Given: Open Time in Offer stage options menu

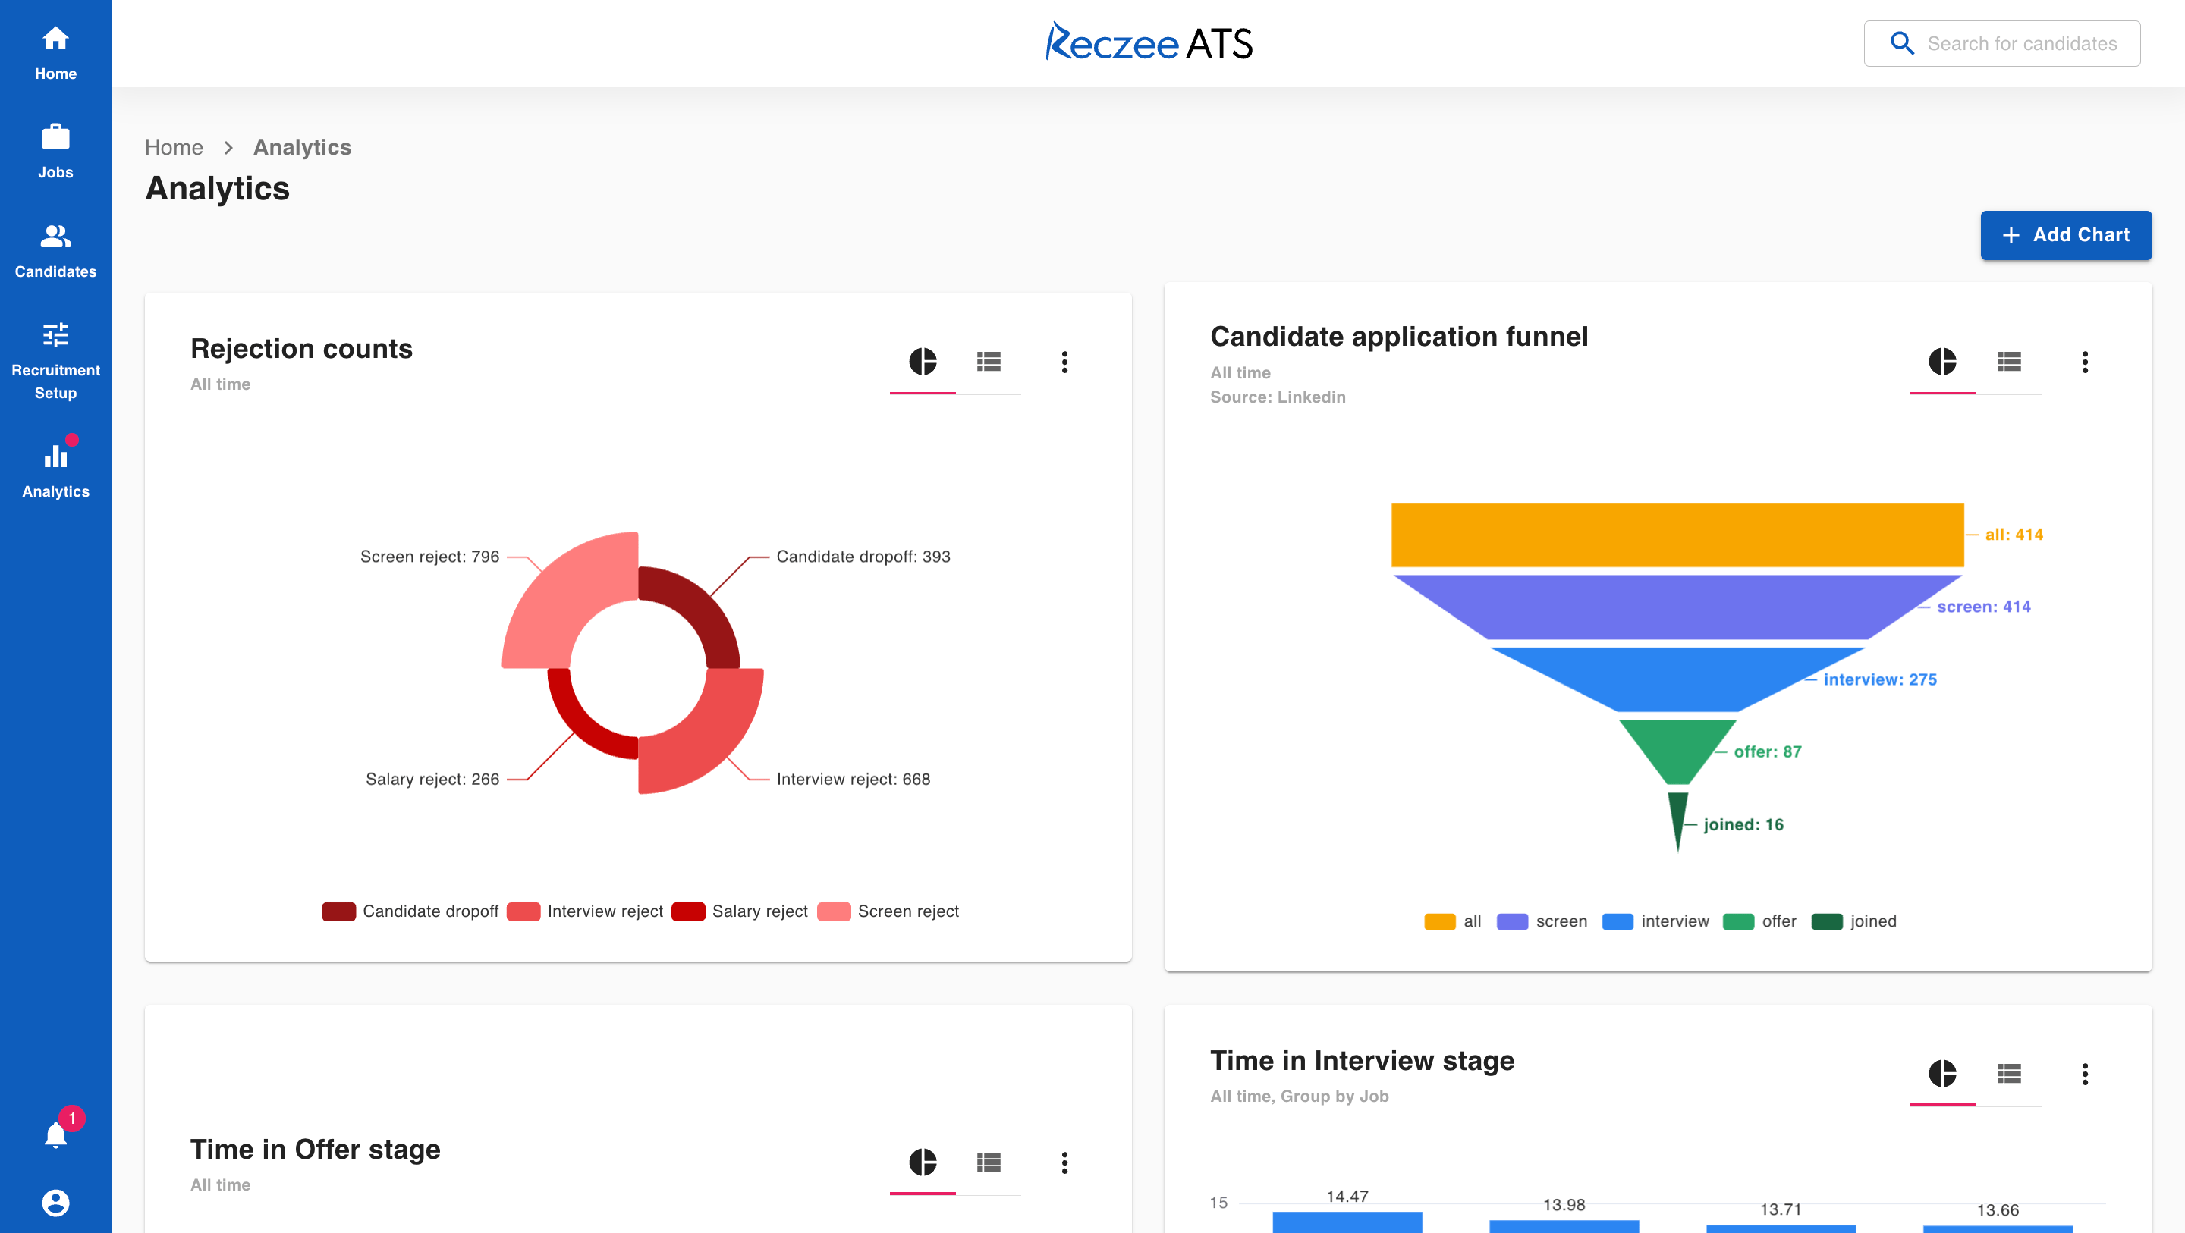Looking at the screenshot, I should [x=1064, y=1162].
